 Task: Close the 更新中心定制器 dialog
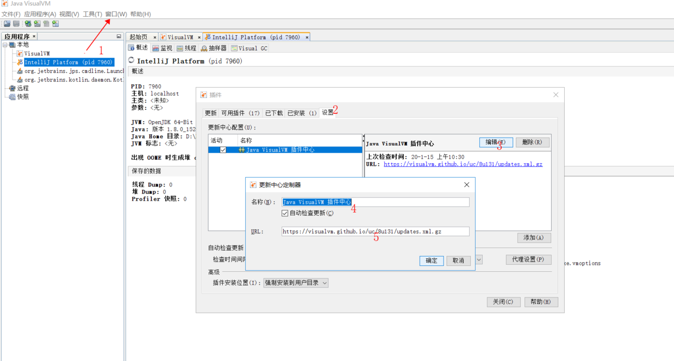(x=466, y=185)
